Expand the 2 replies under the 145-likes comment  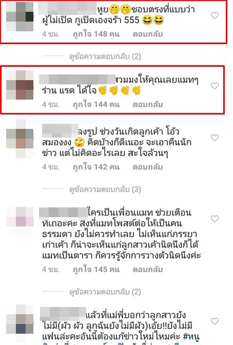(105, 292)
